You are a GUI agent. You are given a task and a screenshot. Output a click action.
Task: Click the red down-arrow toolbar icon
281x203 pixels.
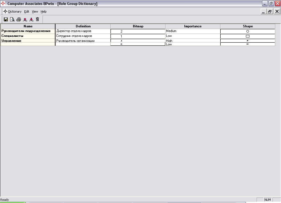click(31, 19)
